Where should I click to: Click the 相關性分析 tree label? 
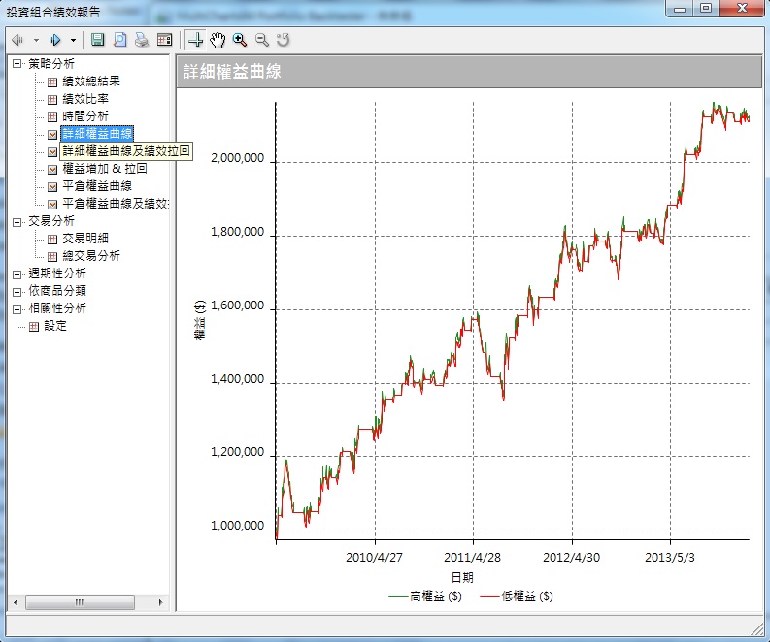[57, 308]
